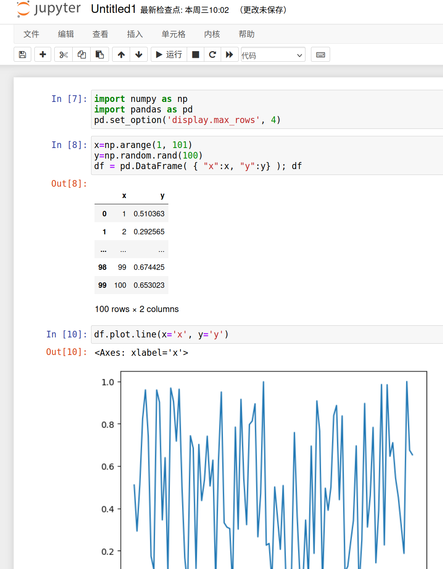
Task: Move selected cell down arrow
Action: 139,55
